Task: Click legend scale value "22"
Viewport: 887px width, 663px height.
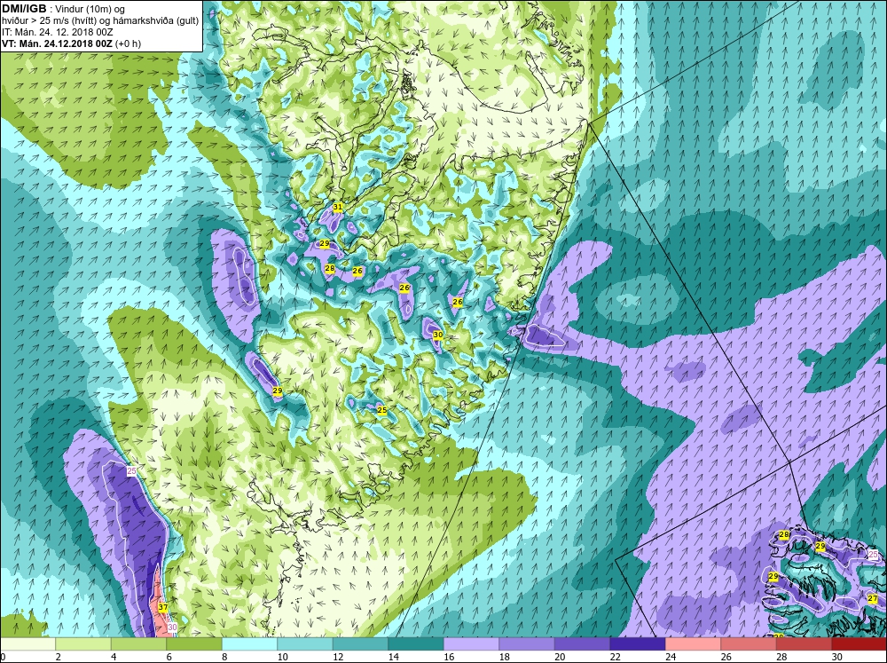Action: click(x=616, y=657)
